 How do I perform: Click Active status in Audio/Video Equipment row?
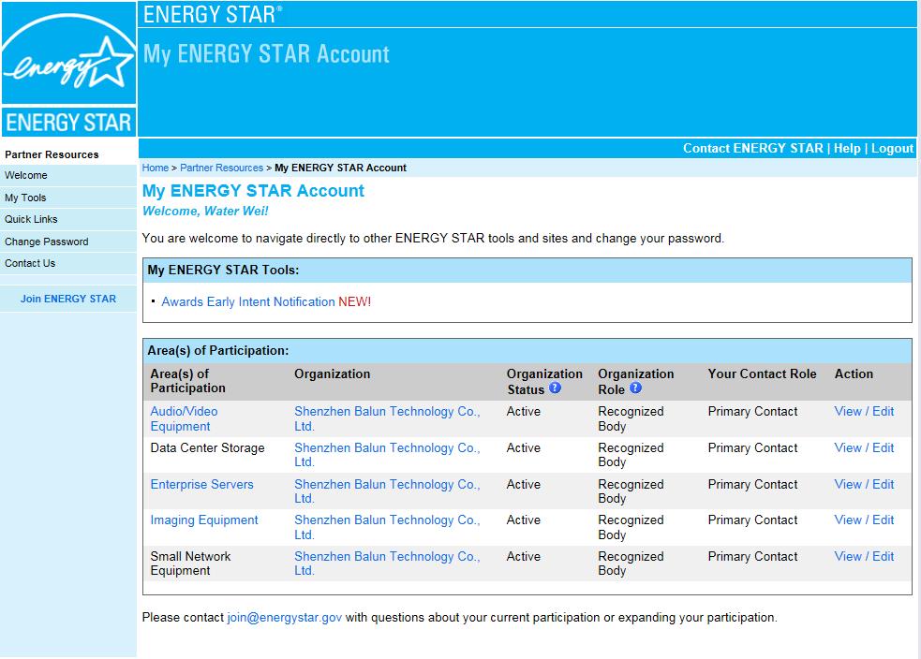(524, 411)
